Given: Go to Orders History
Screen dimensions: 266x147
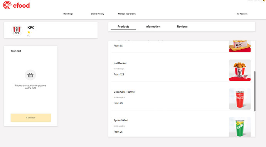Looking at the screenshot, I should click(x=98, y=14).
